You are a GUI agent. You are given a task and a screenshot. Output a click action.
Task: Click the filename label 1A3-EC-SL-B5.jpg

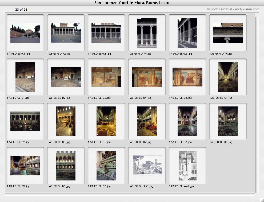click(x=180, y=98)
